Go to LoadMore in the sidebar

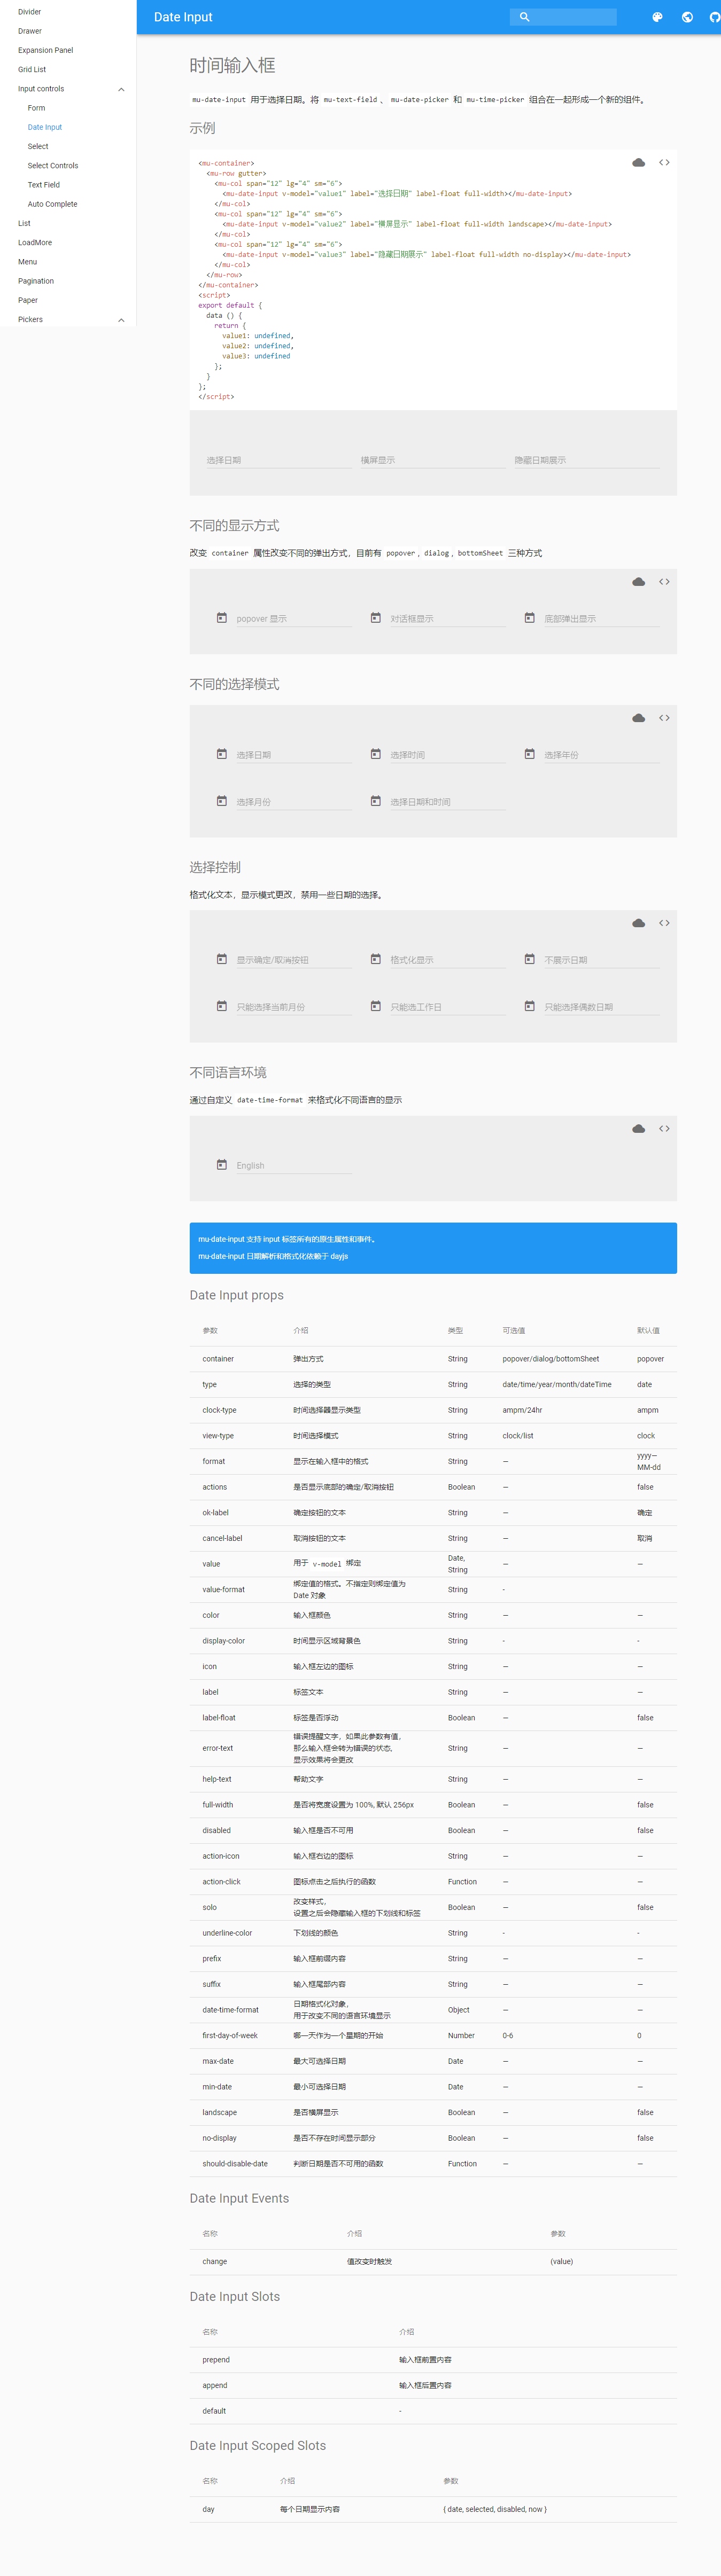(35, 243)
